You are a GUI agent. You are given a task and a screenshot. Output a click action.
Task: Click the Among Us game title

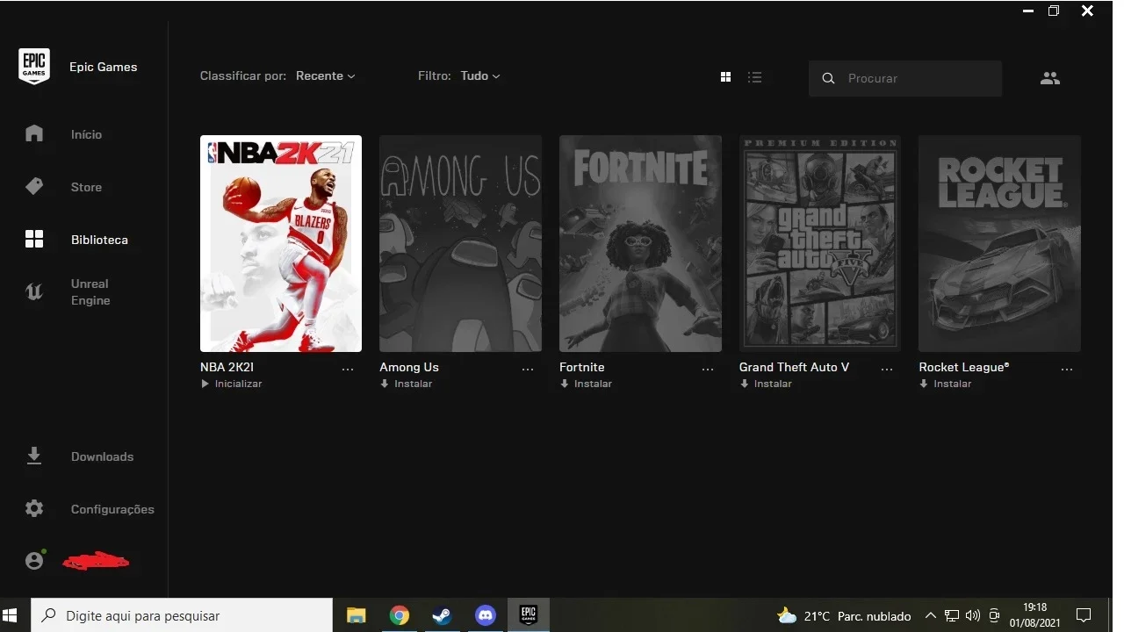(409, 367)
